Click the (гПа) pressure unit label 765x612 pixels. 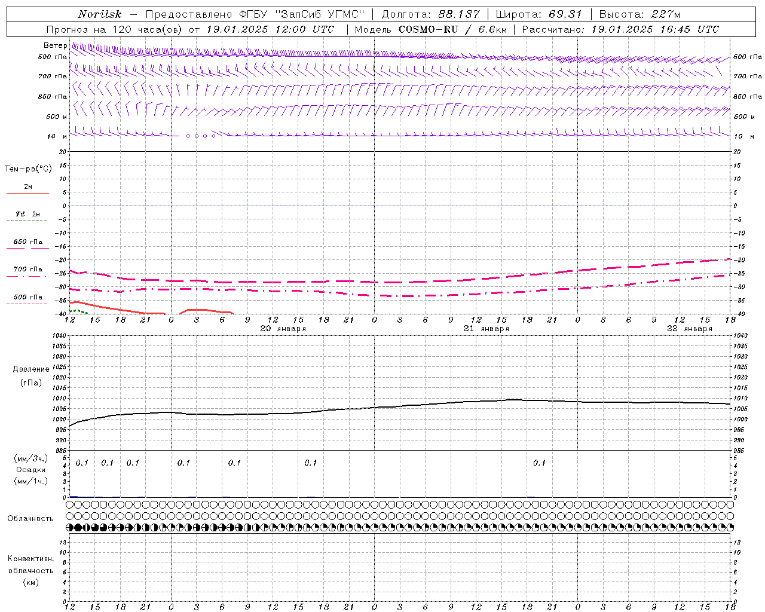pos(31,382)
